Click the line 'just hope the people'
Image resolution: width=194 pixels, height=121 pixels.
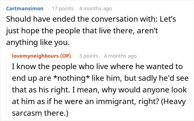point(82,31)
